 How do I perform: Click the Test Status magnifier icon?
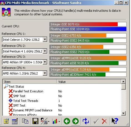pos(6,86)
